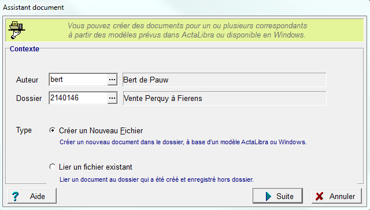Click the Contexte group heading

(24, 48)
